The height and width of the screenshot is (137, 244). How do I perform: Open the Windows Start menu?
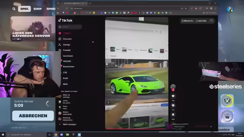click(3, 135)
